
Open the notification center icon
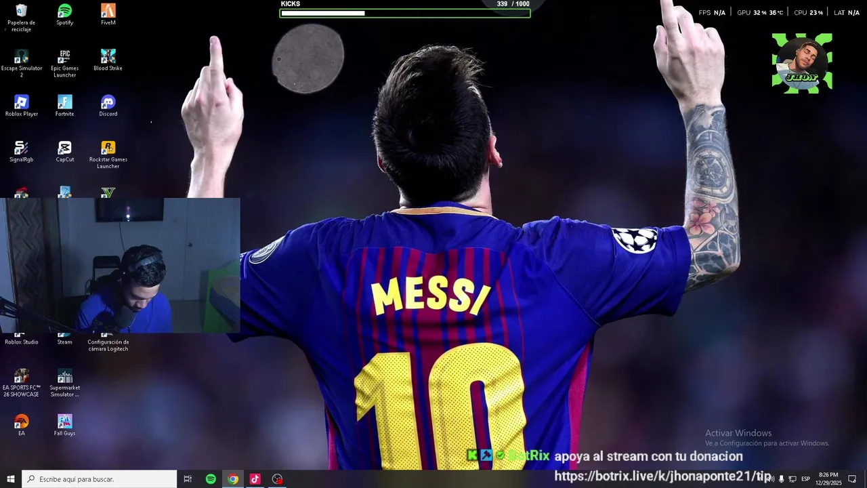[x=852, y=479]
